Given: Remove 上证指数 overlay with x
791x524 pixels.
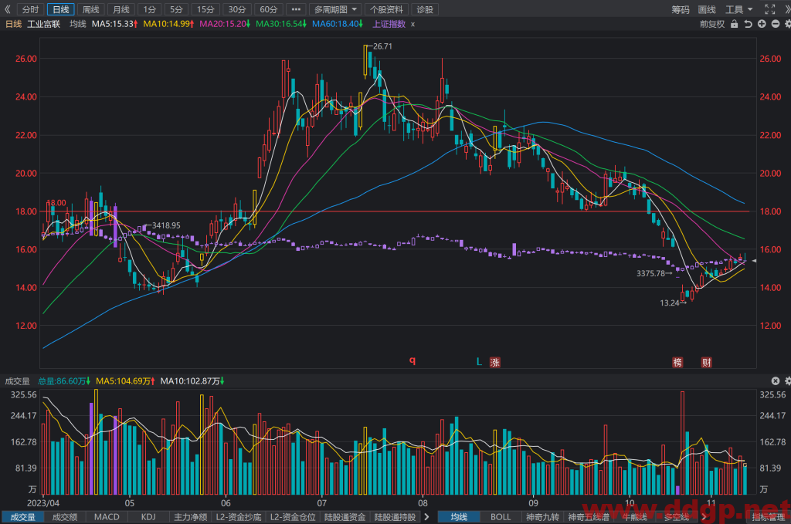Looking at the screenshot, I should 412,24.
